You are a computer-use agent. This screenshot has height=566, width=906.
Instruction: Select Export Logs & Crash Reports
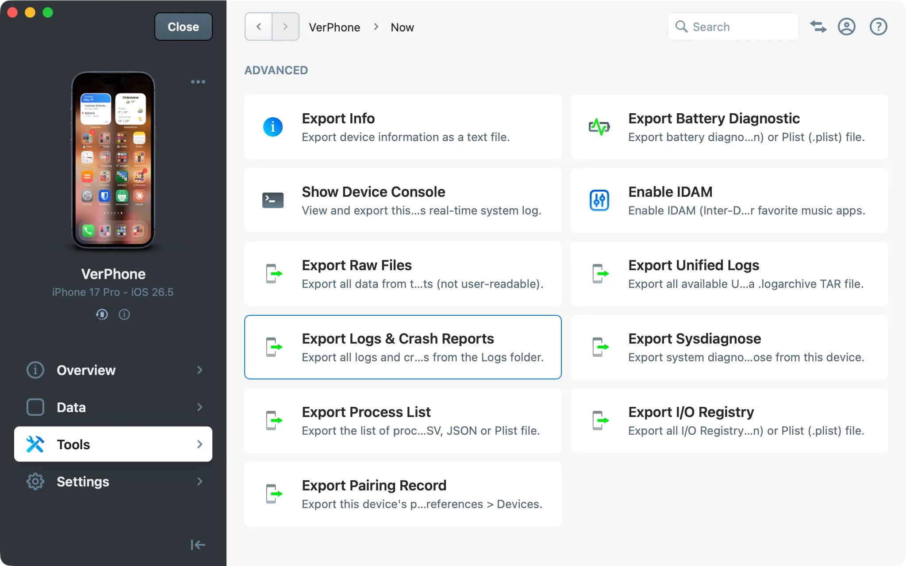pyautogui.click(x=403, y=347)
